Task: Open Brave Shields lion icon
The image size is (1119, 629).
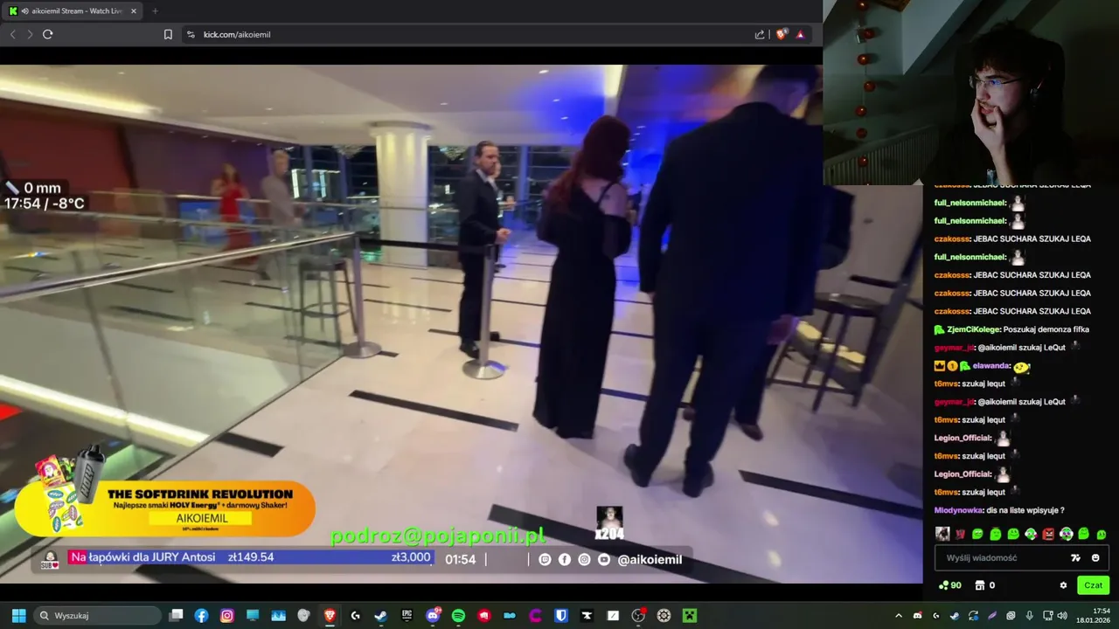Action: (x=781, y=34)
